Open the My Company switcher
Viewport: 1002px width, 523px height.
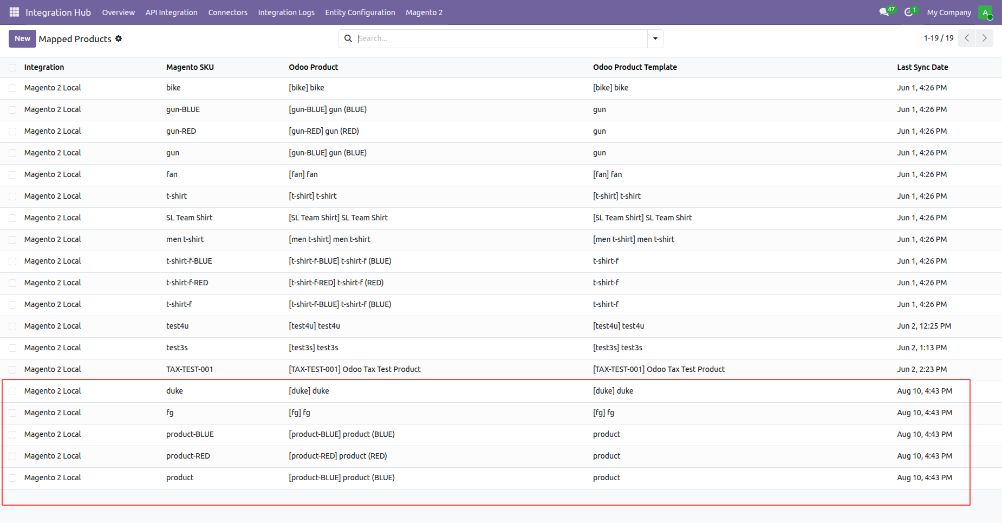949,12
